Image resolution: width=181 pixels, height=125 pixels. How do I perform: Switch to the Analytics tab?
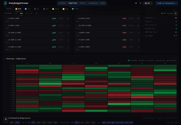[x=62, y=3]
